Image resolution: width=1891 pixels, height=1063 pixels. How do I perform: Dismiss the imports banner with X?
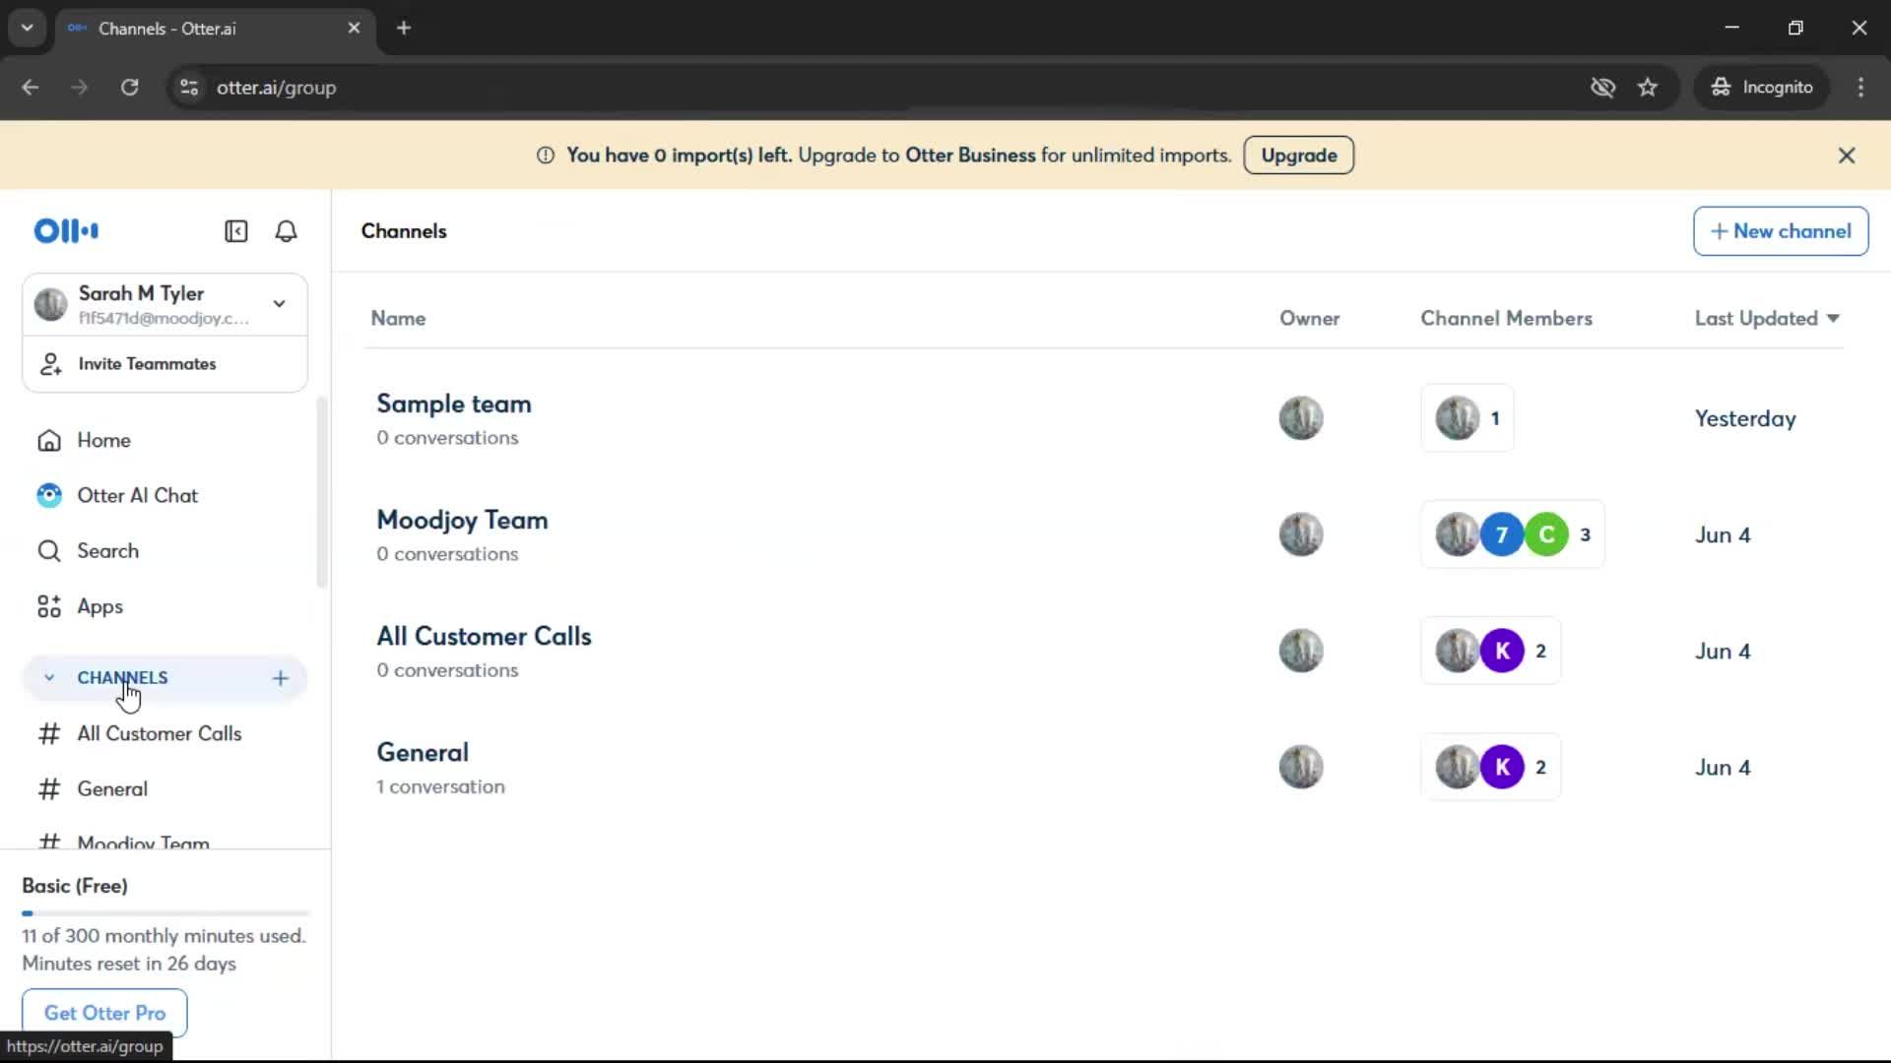(x=1847, y=156)
